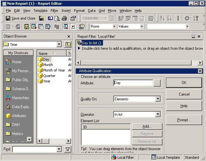Click the Attribute text field containing Day
The width and height of the screenshot is (206, 161).
[x=133, y=83]
